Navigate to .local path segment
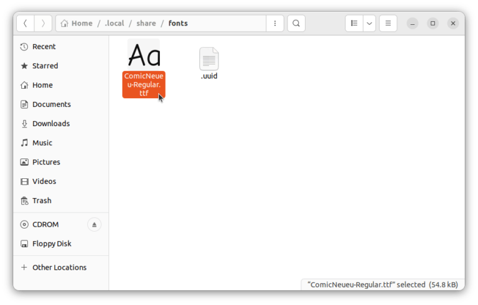This screenshot has width=478, height=305. pos(114,24)
